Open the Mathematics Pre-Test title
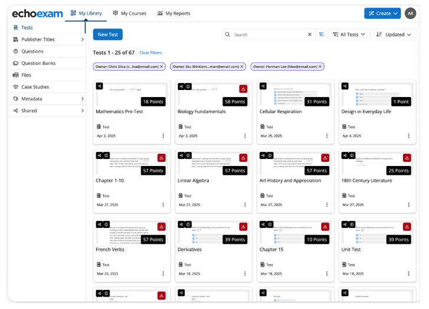429x309 pixels. (119, 112)
